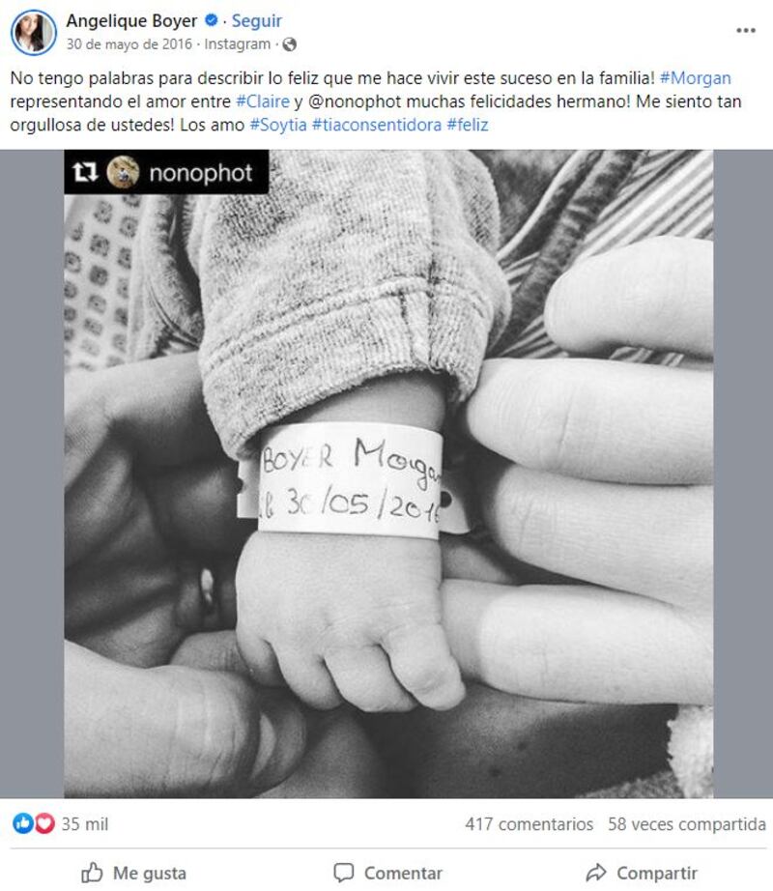Open the #tiaconsentidora hashtag

click(x=377, y=125)
